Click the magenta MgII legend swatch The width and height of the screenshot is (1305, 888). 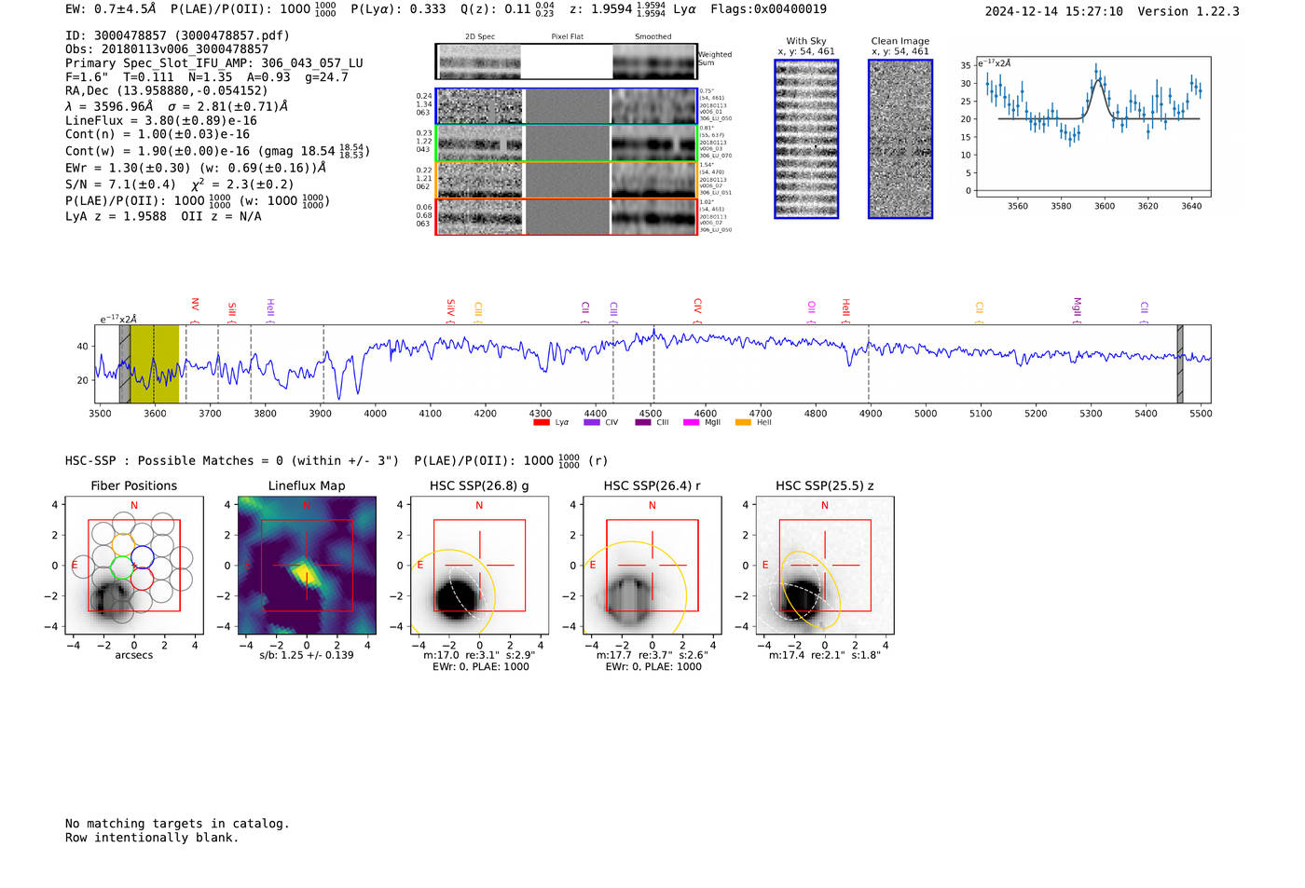tap(691, 423)
